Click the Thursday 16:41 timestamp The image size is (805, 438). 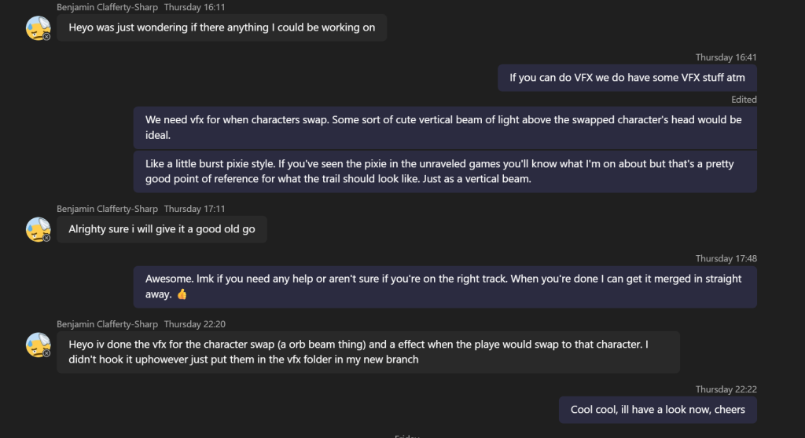pyautogui.click(x=726, y=57)
